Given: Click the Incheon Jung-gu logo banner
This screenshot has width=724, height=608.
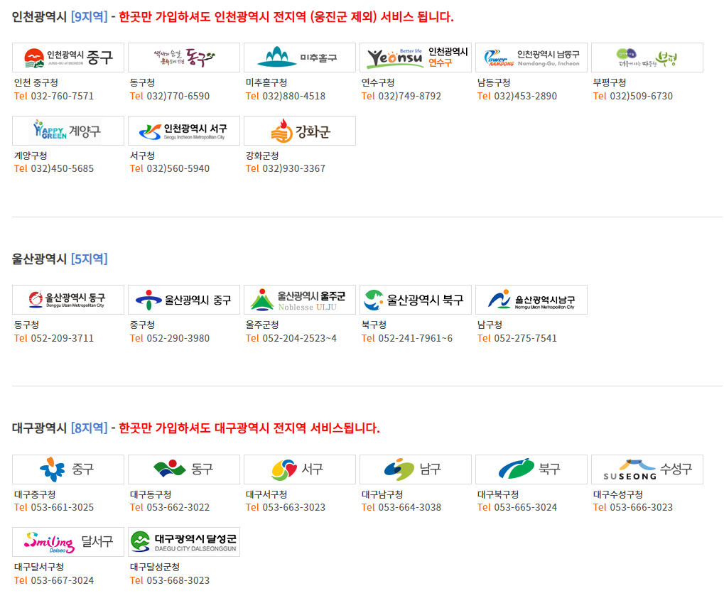Looking at the screenshot, I should point(68,58).
